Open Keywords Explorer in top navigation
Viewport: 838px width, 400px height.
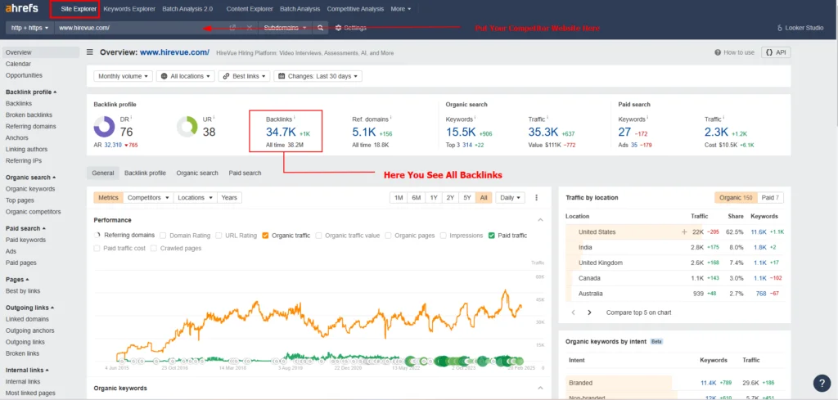tap(131, 9)
